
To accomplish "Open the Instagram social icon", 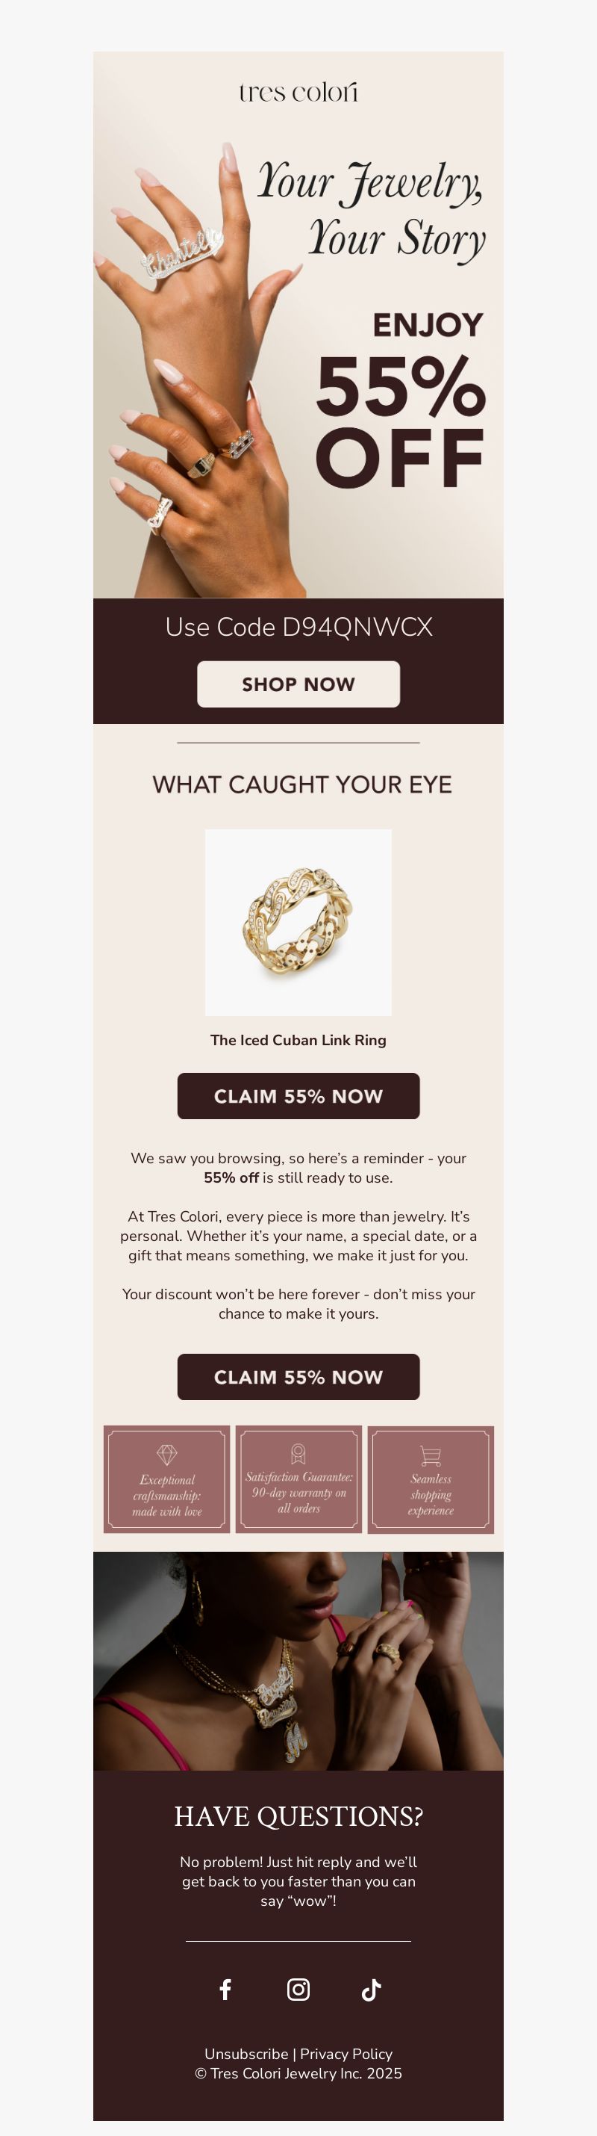I will 298,1990.
